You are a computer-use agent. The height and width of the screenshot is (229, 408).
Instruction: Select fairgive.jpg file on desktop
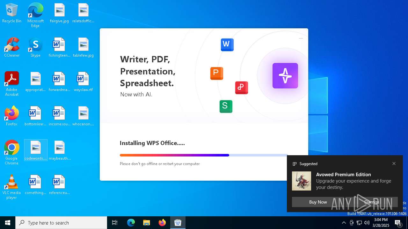(x=59, y=13)
